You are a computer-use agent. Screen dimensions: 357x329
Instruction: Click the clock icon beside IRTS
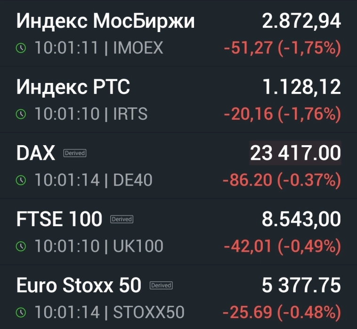(21, 114)
